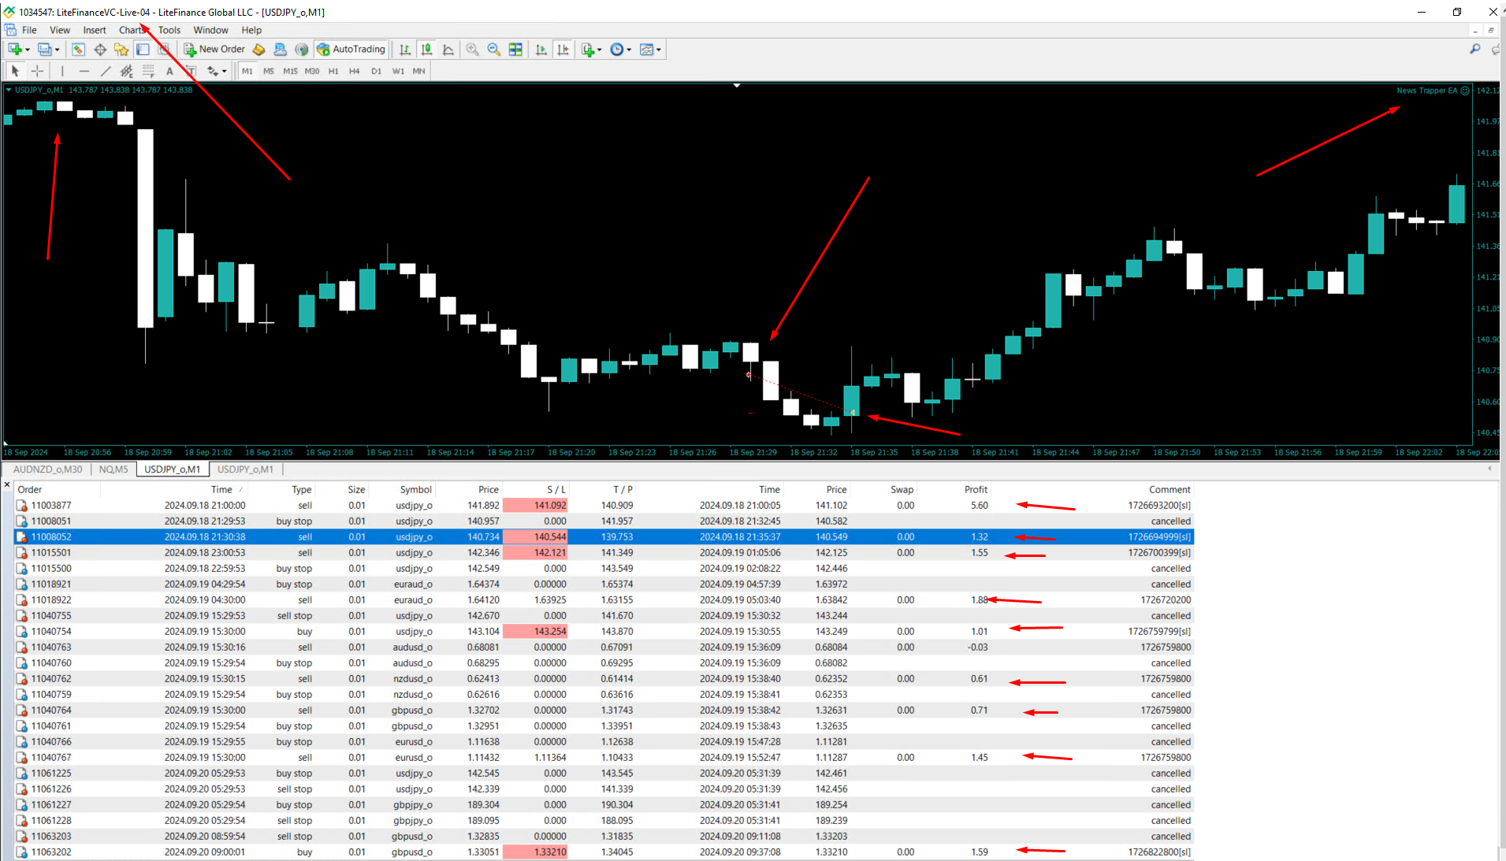The image size is (1506, 861).
Task: Switch chart to bar chart view
Action: point(405,50)
